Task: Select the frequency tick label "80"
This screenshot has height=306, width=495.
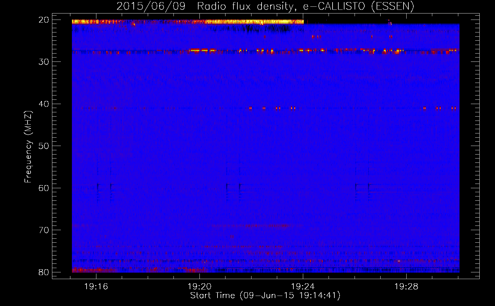Action: click(x=44, y=272)
